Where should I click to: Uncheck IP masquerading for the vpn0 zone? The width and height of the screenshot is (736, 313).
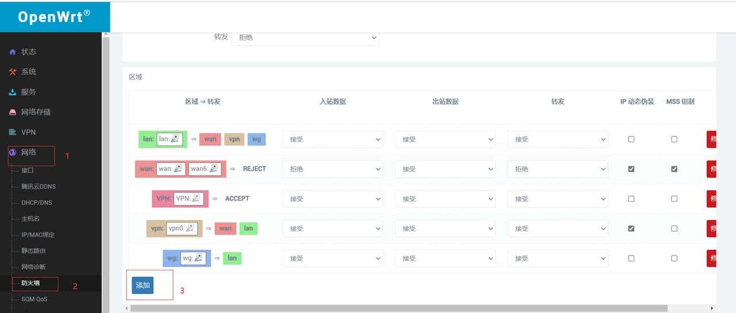(x=631, y=228)
